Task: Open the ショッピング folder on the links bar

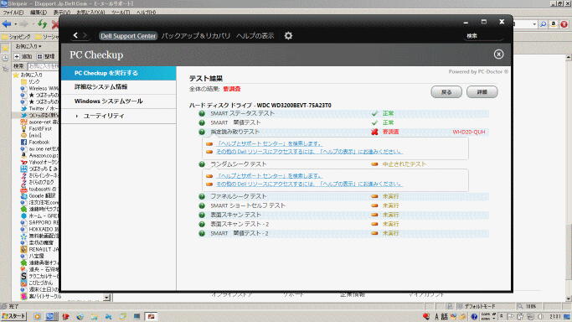Action: 16,37
